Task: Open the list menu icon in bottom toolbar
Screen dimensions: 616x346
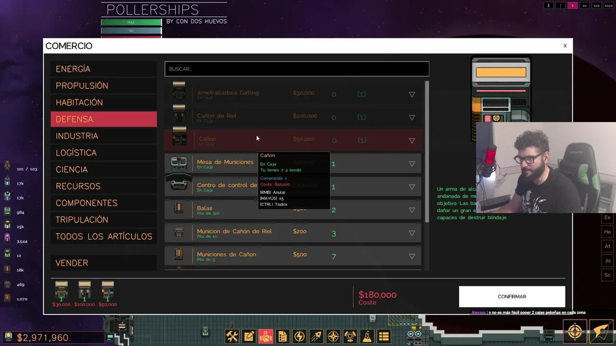Action: [x=384, y=336]
